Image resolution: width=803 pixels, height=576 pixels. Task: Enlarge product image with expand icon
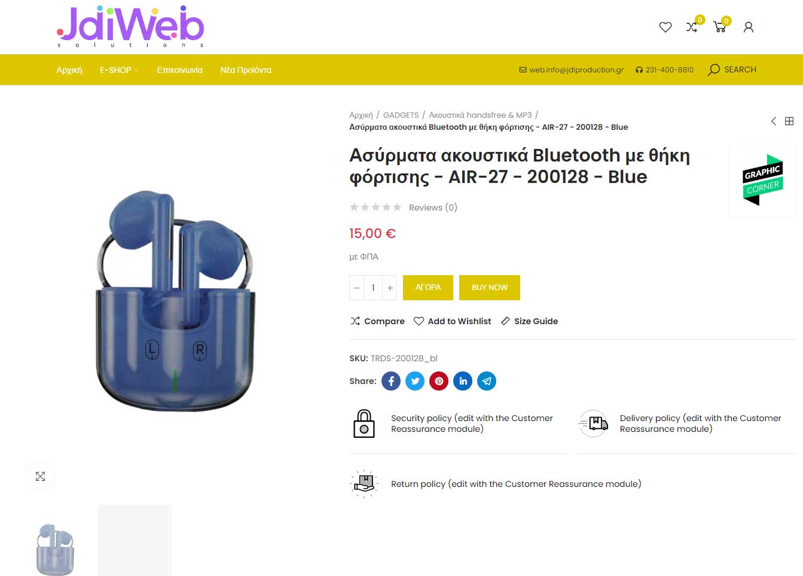point(40,476)
